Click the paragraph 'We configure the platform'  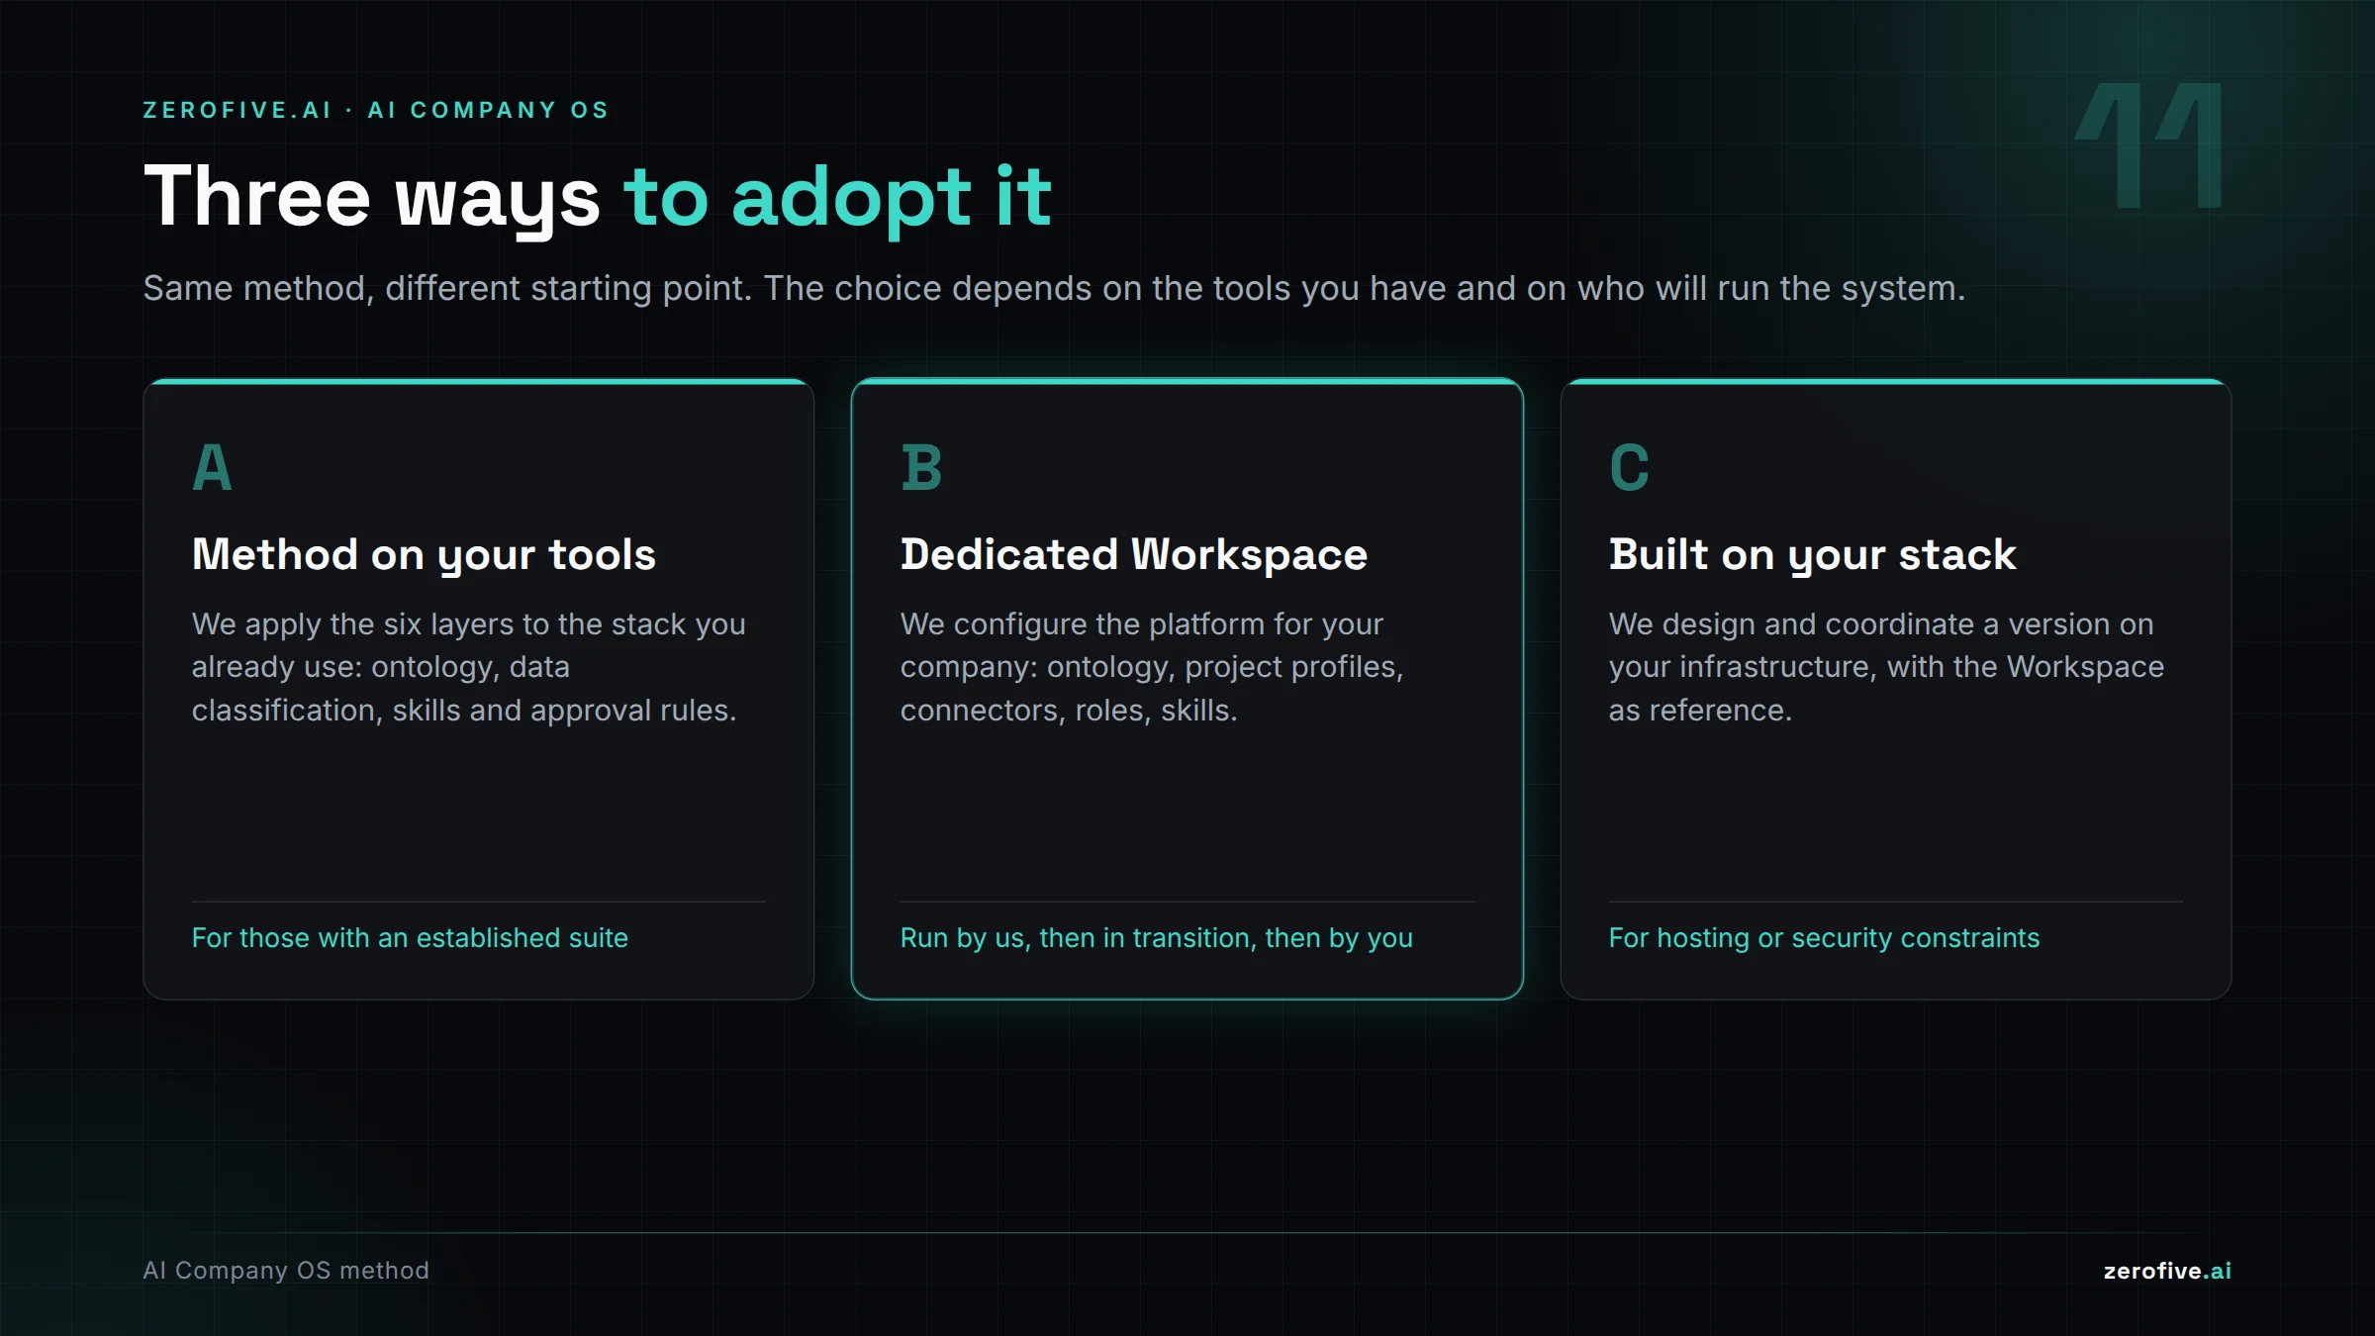(1152, 667)
